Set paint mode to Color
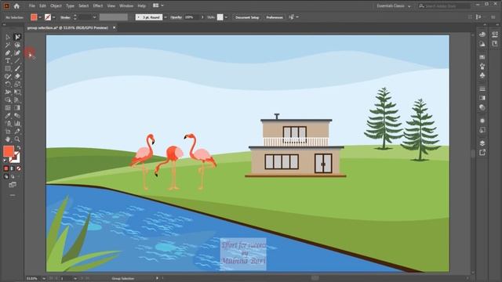 tap(6, 168)
